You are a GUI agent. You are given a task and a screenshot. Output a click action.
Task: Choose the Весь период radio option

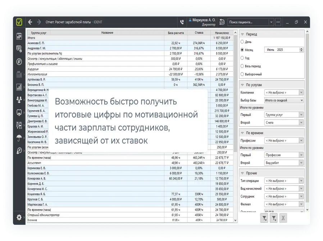[242, 66]
